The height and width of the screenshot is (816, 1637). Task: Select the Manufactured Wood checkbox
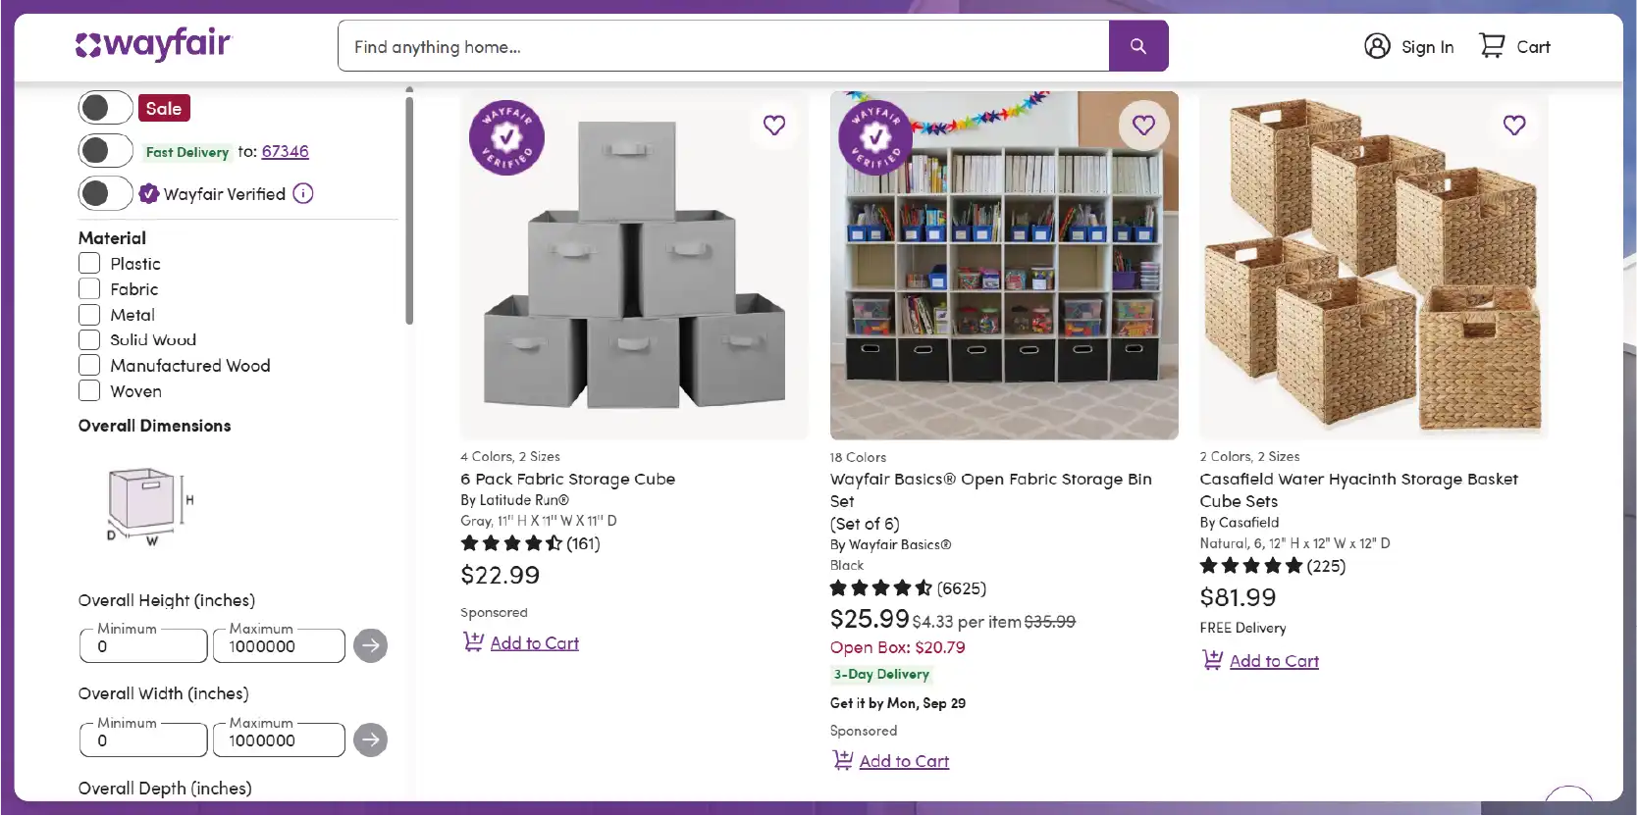point(89,366)
